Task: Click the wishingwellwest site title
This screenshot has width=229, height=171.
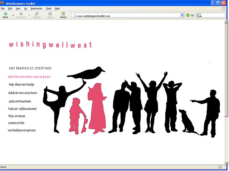Action: click(50, 45)
